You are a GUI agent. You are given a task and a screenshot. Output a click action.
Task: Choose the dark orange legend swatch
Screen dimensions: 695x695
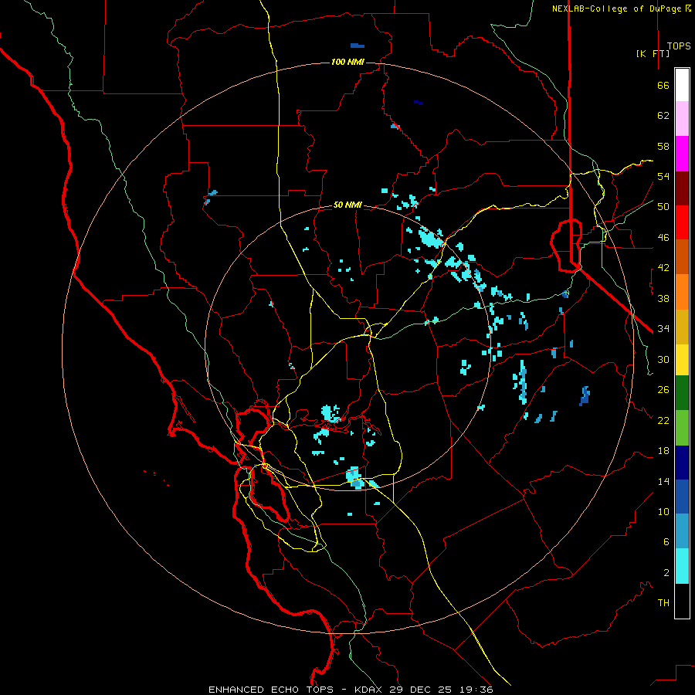(x=682, y=256)
